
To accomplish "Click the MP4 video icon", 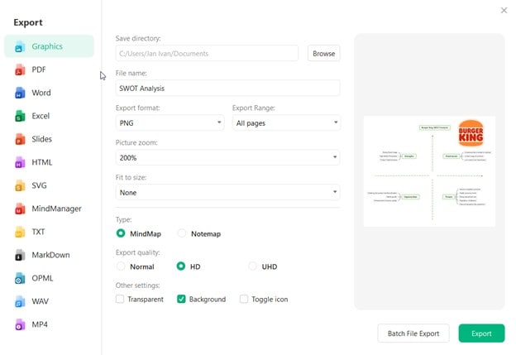I will pyautogui.click(x=20, y=325).
